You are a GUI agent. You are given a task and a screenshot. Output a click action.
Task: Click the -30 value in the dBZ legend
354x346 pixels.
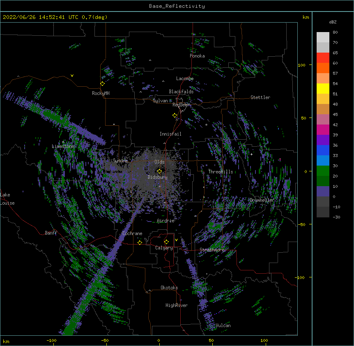point(336,217)
